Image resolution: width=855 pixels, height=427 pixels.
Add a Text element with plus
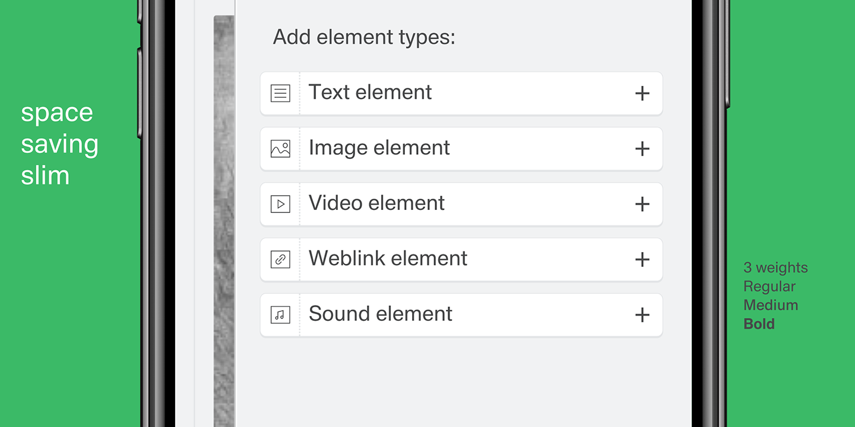642,94
